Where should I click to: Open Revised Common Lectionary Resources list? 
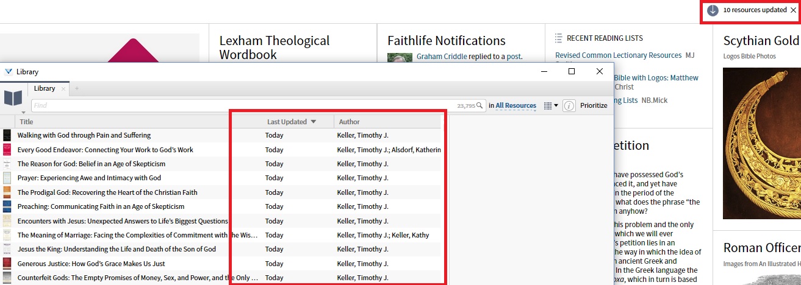[618, 55]
